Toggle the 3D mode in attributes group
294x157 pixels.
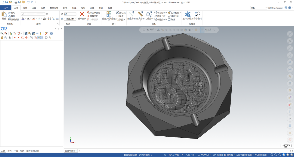point(47,14)
